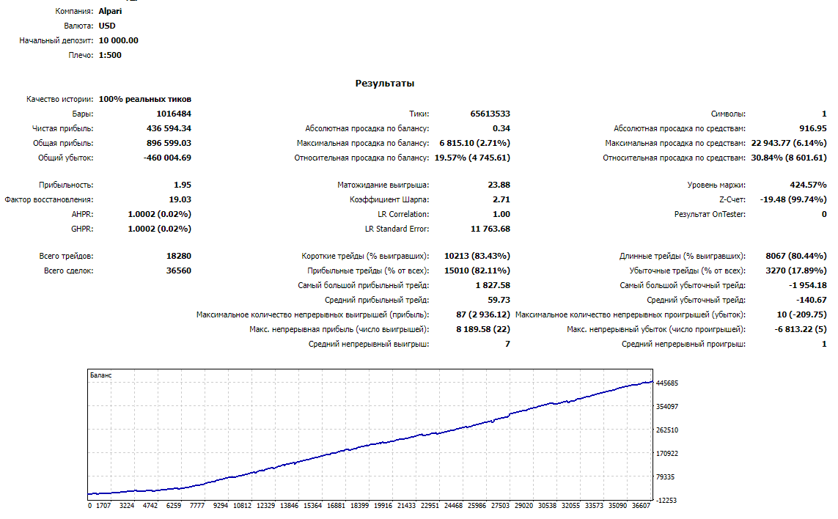The width and height of the screenshot is (838, 519).
Task: Select profit factor value 1.95
Action: click(x=183, y=185)
